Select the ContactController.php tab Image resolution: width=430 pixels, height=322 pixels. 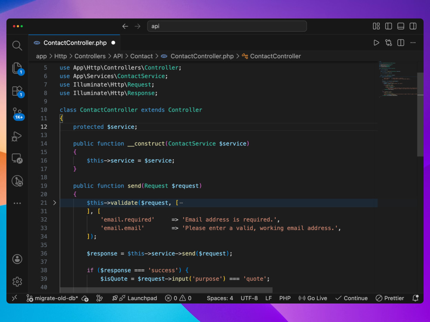[74, 43]
